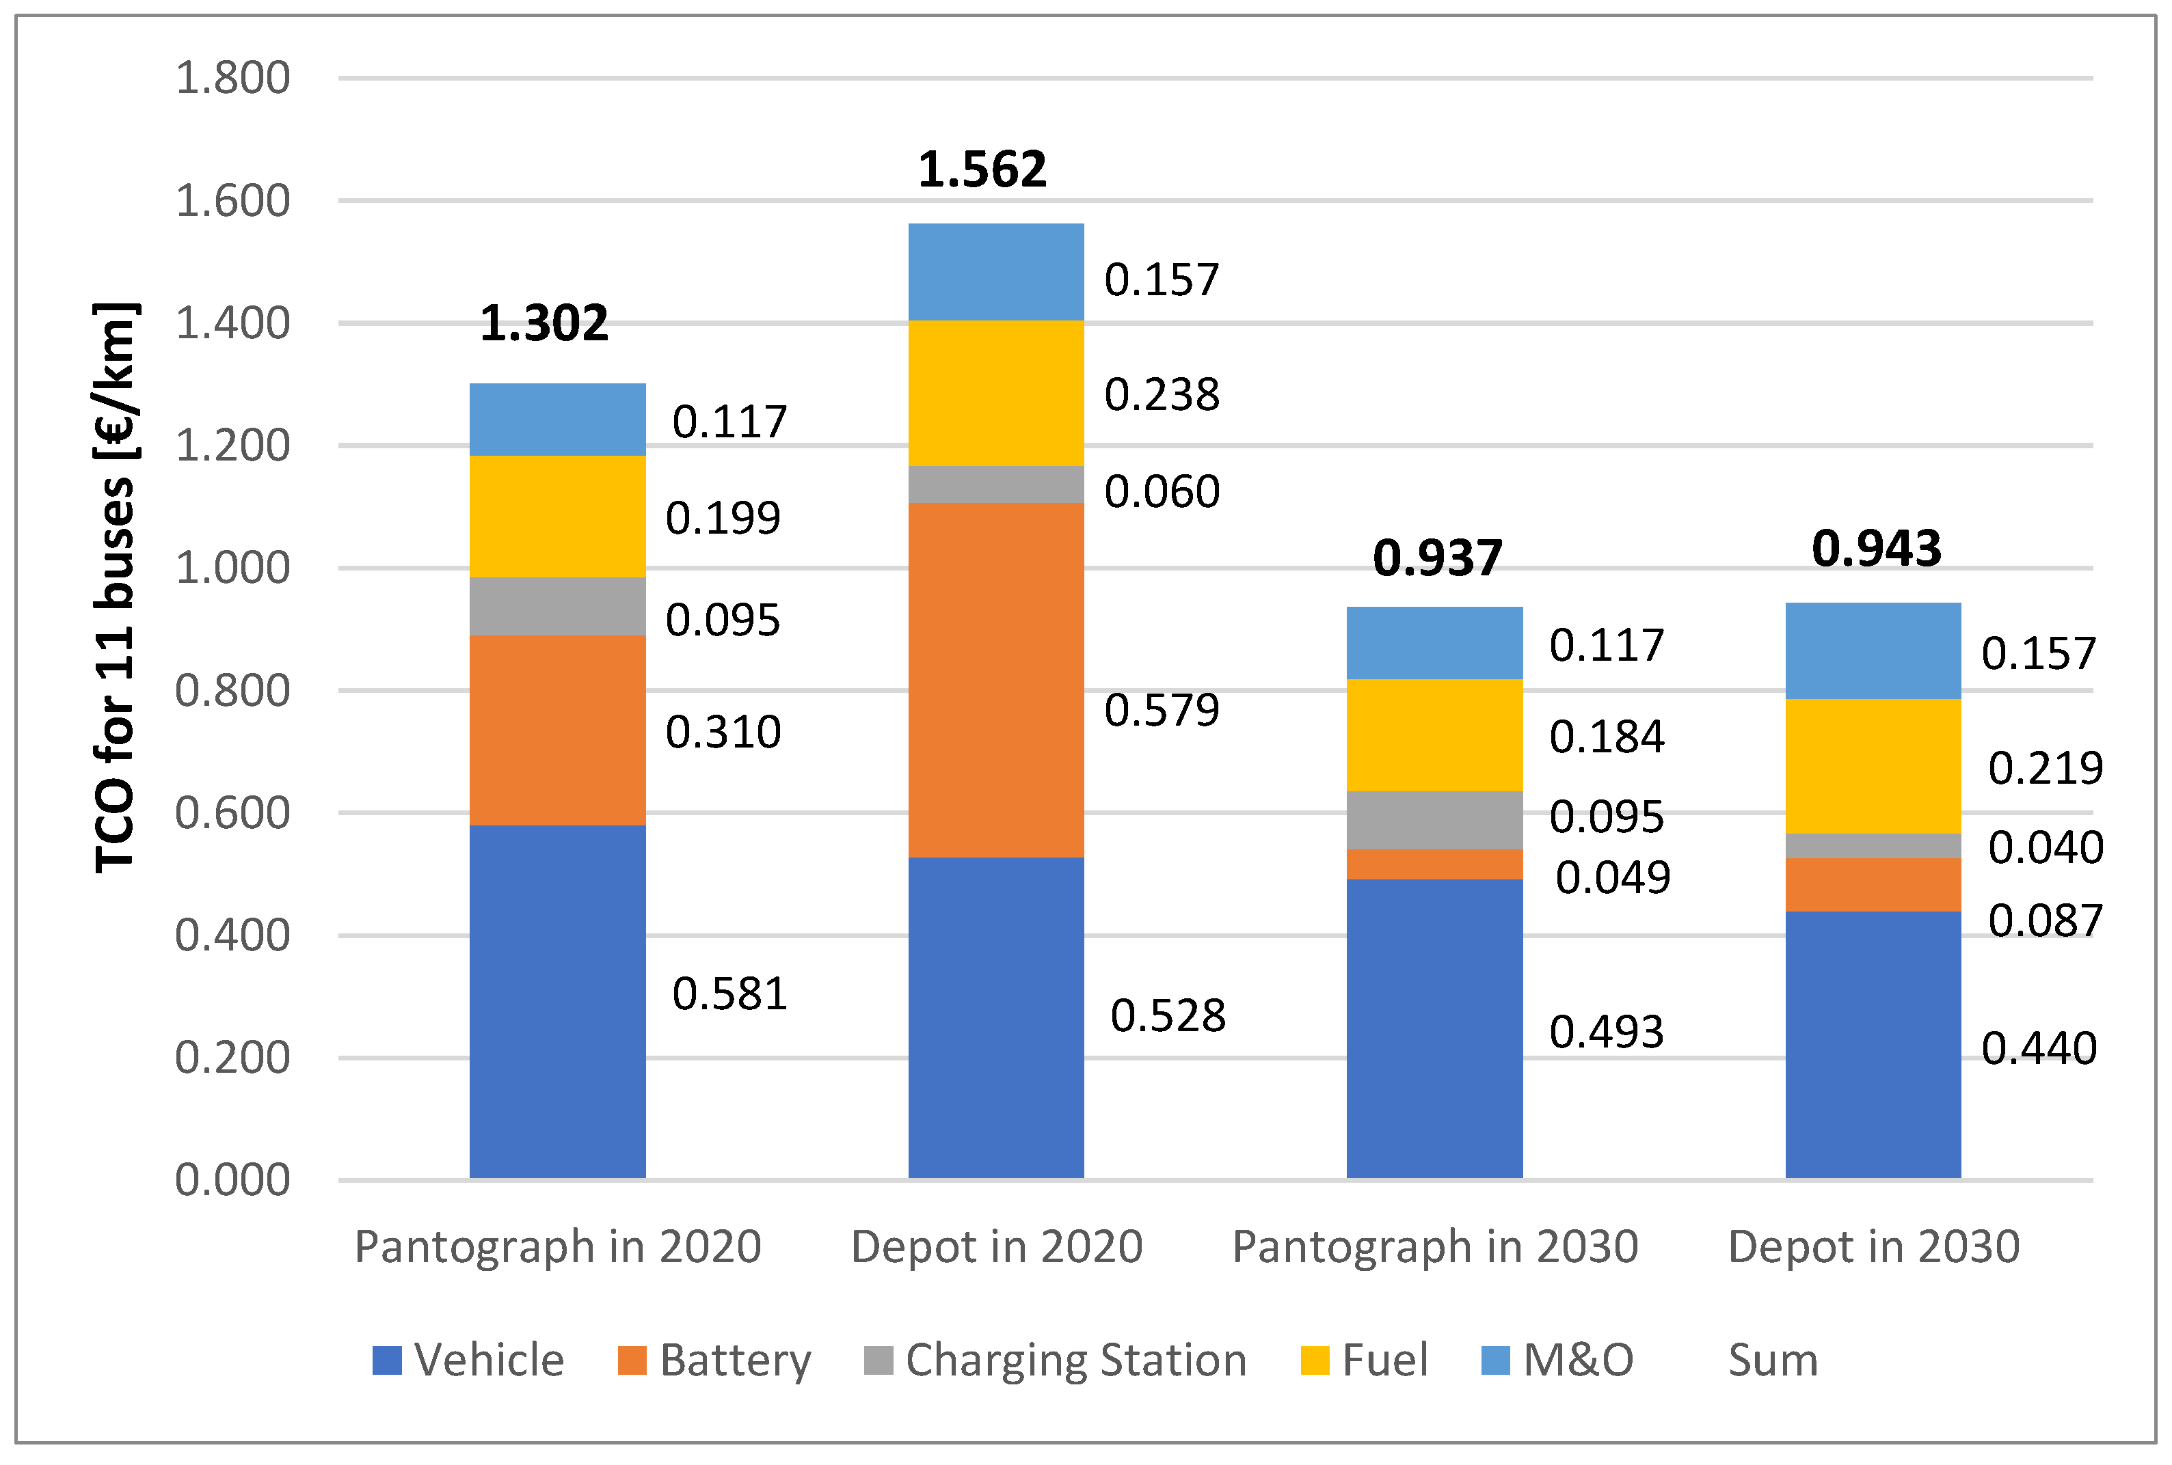Click the Depot in 2020 axis label
Viewport: 2172px width, 1465px height.
(996, 1247)
